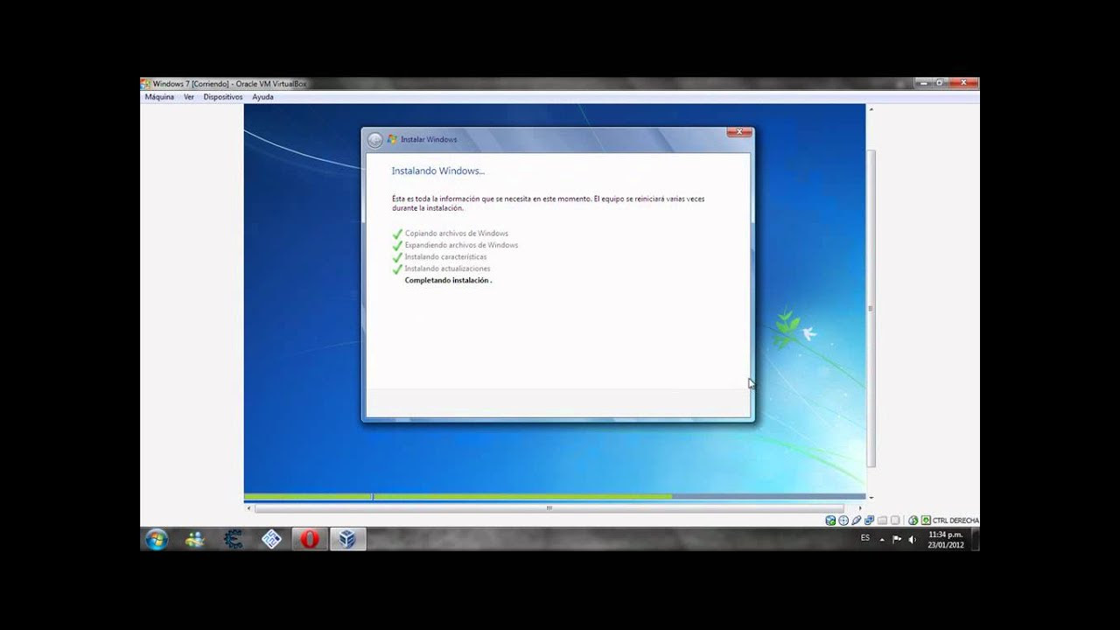1120x630 pixels.
Task: Open the gear-shaped E taskbar application
Action: pos(233,539)
